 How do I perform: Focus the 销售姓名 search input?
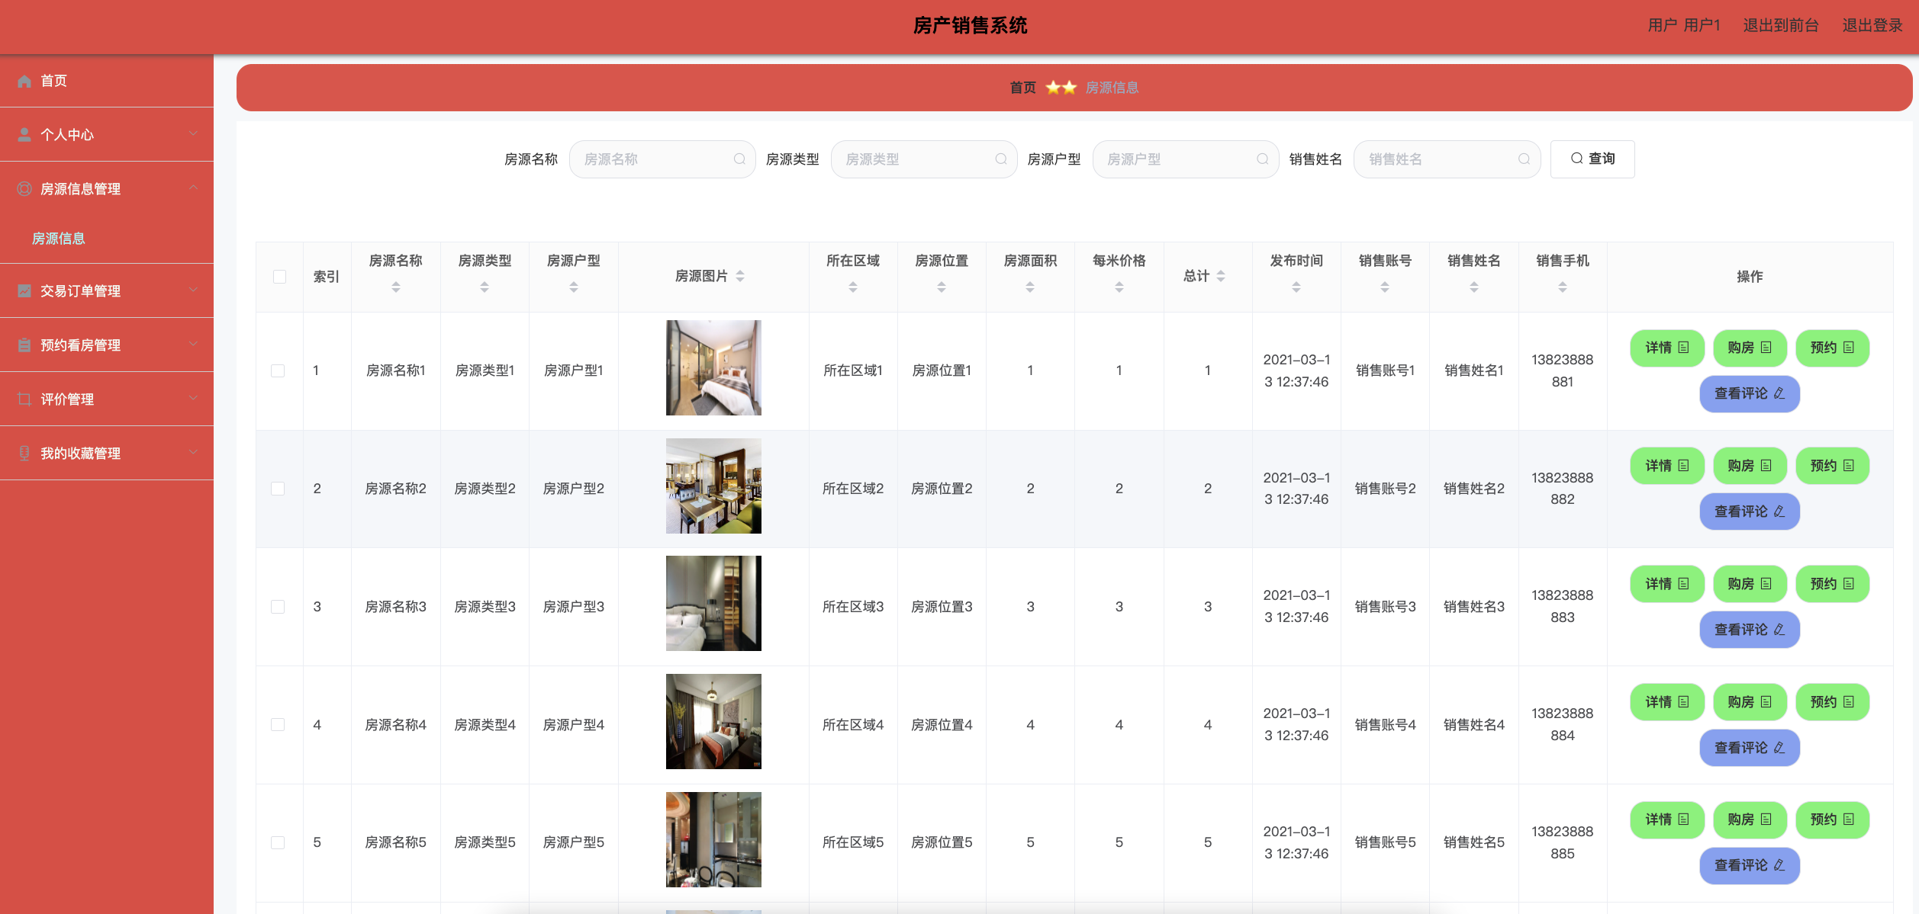1447,159
